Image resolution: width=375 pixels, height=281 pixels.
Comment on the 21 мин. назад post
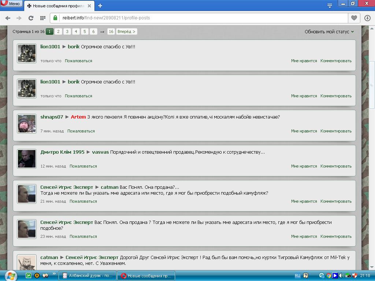[336, 201]
